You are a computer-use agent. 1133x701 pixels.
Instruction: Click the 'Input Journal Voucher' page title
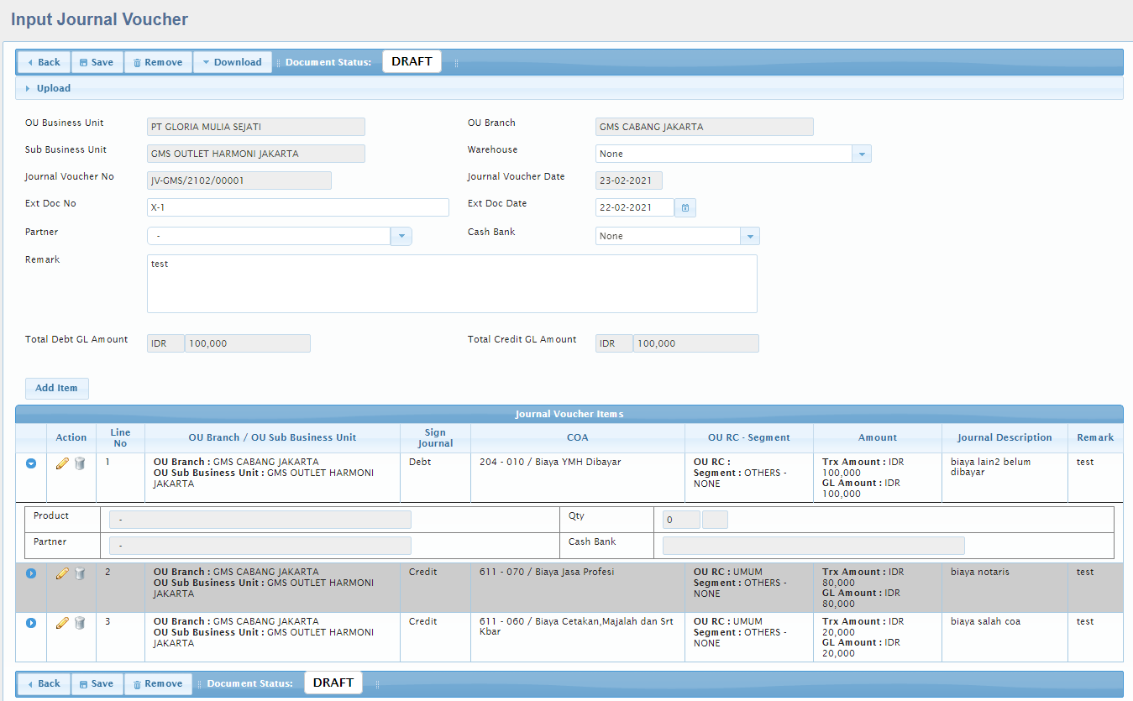tap(99, 19)
